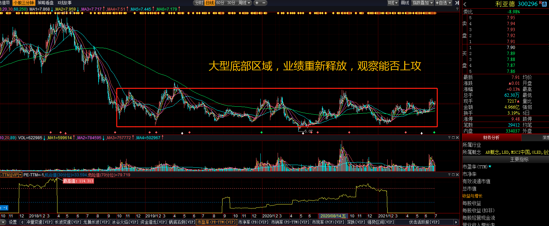
Task: Maximize the volume sub-chart panel
Action: pyautogui.click(x=453, y=138)
